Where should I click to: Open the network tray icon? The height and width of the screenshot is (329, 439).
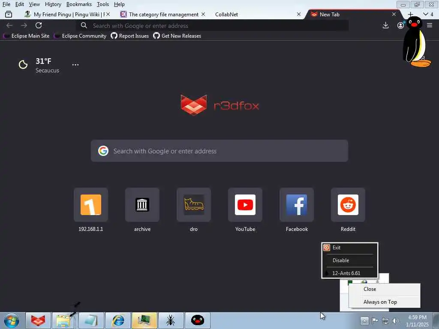(x=385, y=321)
